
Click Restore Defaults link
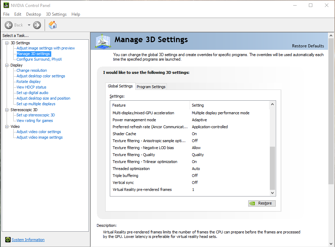point(308,46)
